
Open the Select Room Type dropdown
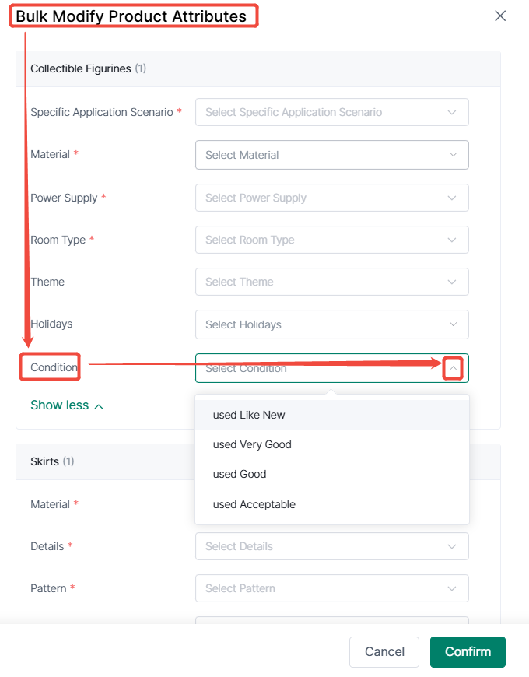pyautogui.click(x=332, y=240)
